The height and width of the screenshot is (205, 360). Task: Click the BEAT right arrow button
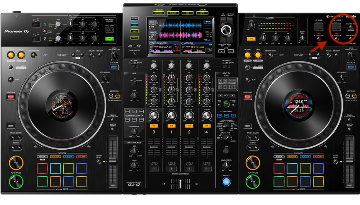point(233,96)
